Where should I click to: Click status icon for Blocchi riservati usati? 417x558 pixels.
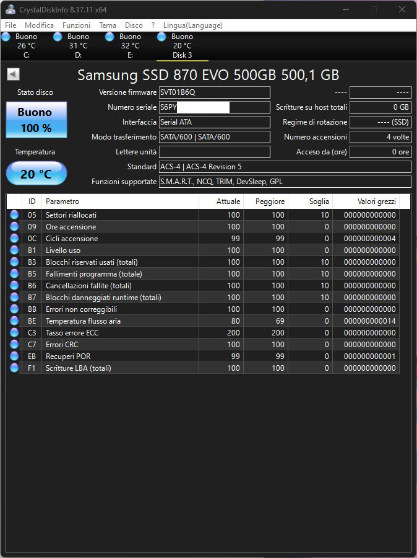(14, 262)
